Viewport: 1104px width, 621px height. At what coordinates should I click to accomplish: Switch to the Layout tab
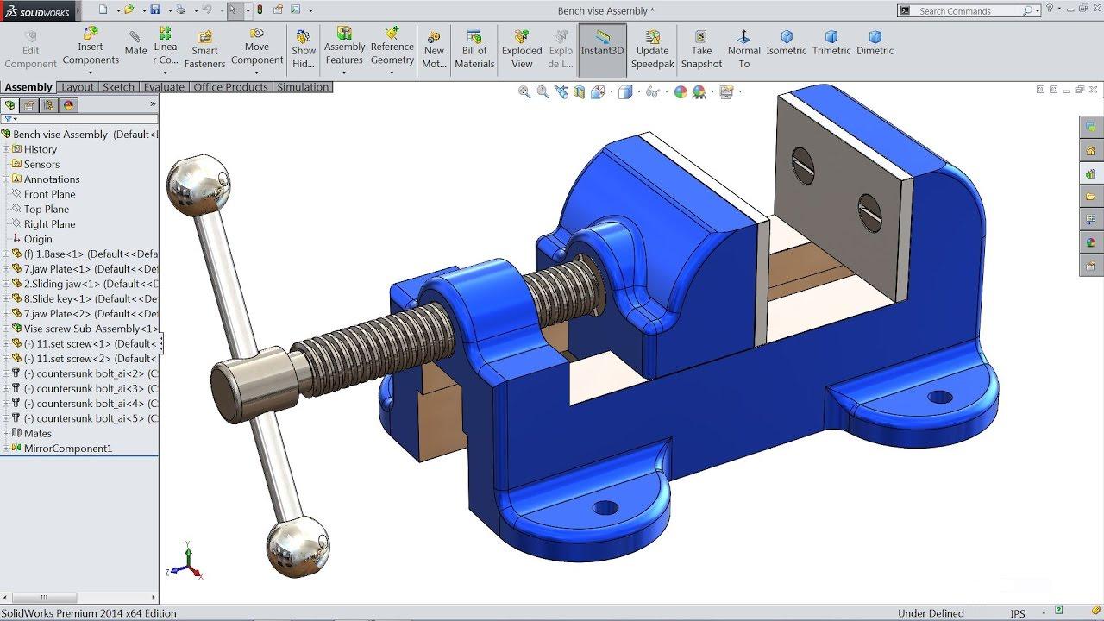click(x=78, y=87)
